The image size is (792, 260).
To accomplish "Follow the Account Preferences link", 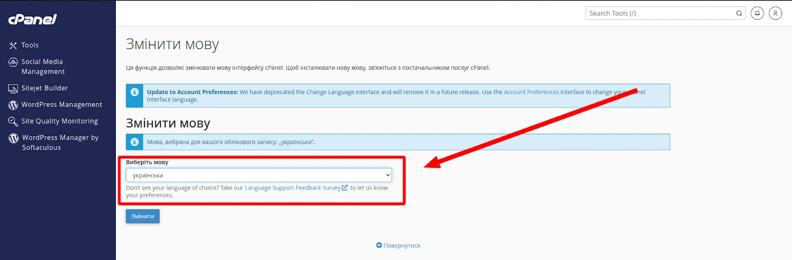I will [531, 92].
